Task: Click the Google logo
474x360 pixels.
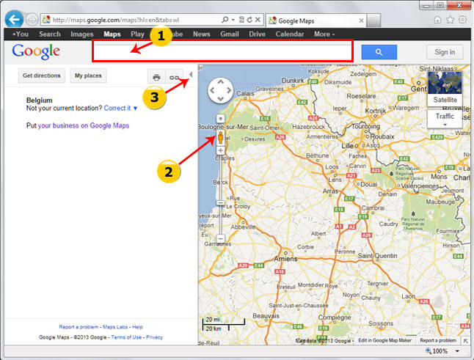Action: [x=36, y=51]
